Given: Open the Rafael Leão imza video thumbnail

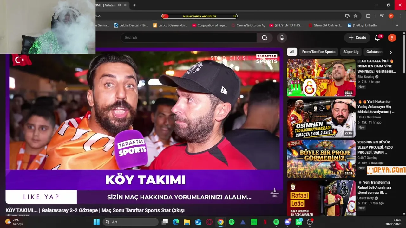Looking at the screenshot, I should coord(321,199).
